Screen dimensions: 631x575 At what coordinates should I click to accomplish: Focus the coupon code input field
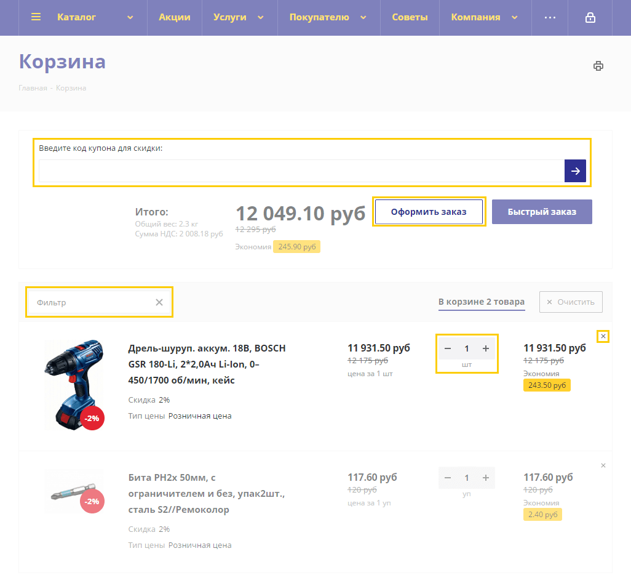(x=301, y=171)
